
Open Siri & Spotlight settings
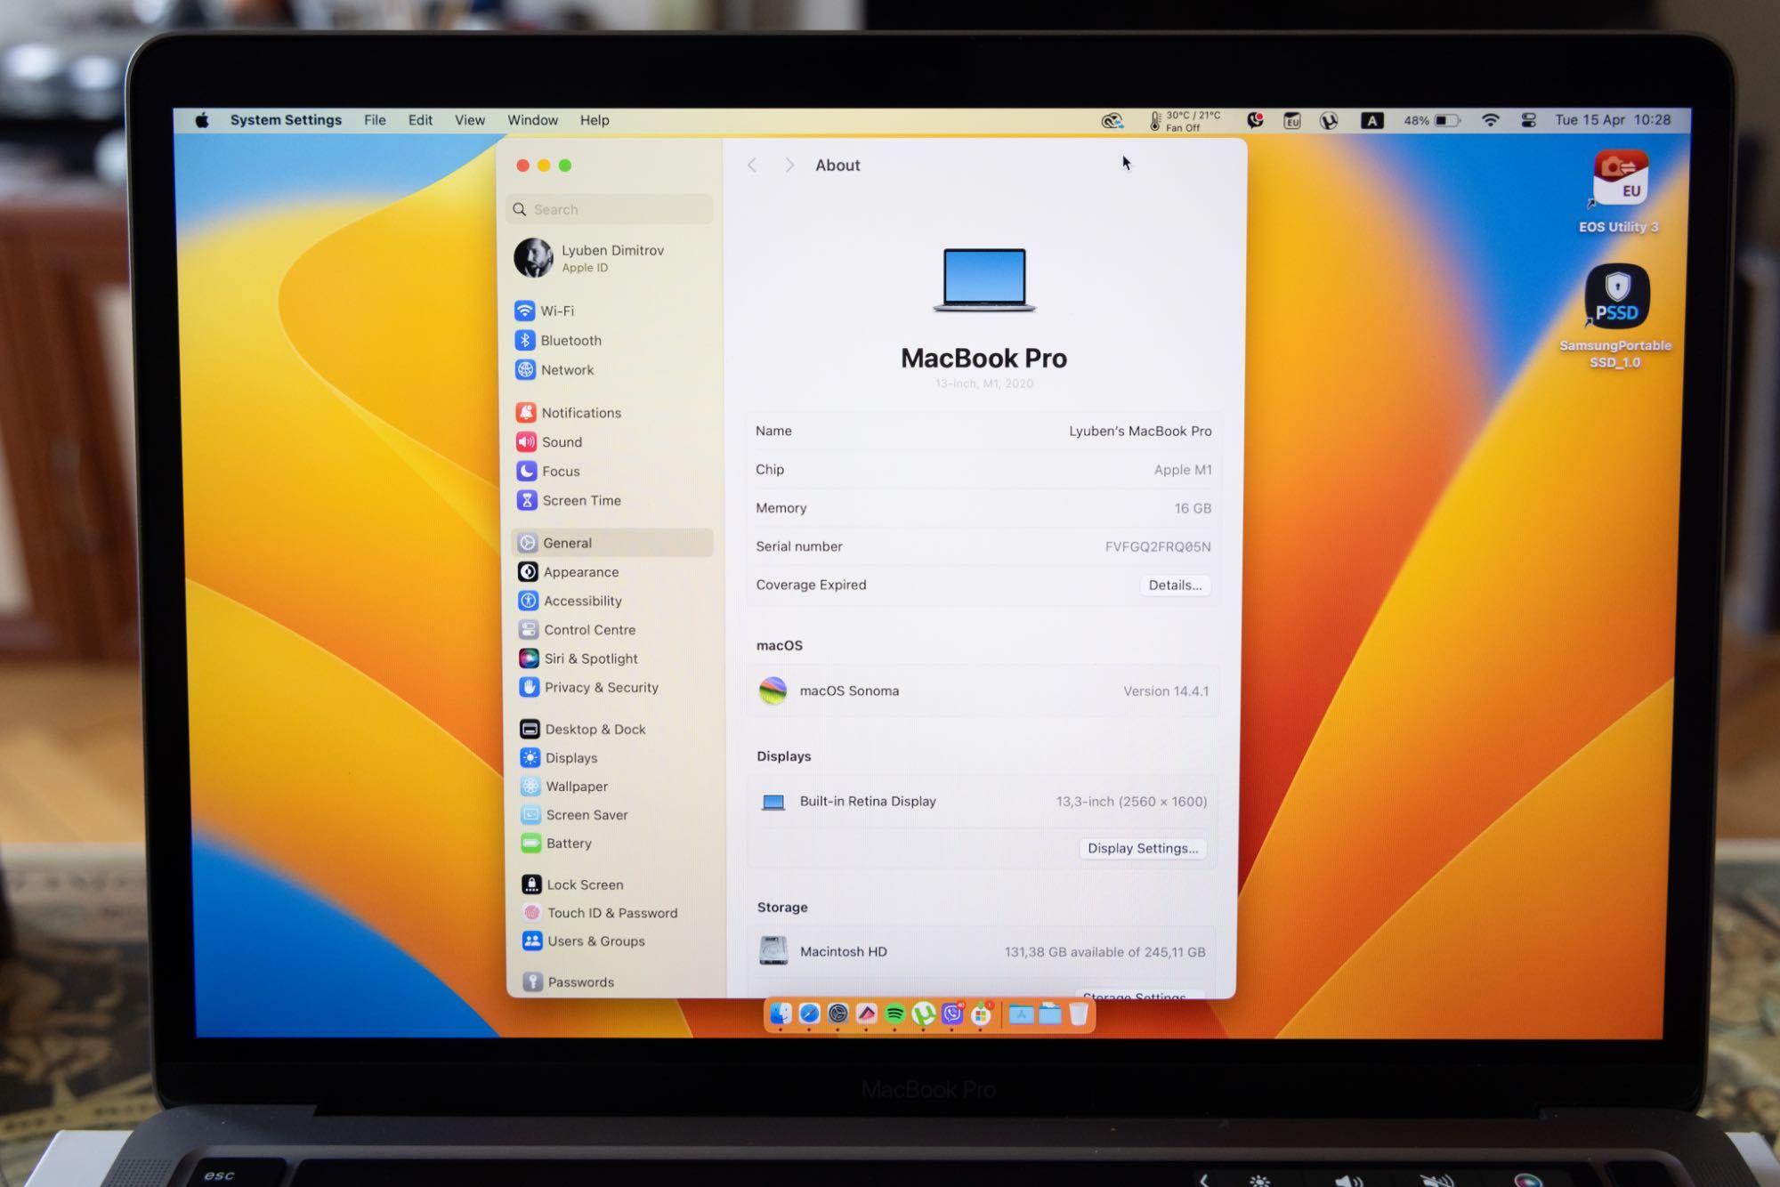(x=578, y=658)
